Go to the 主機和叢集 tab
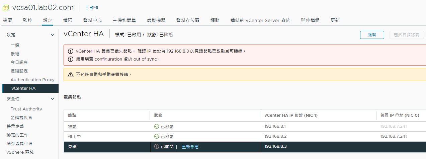This screenshot has width=426, height=159. [124, 20]
